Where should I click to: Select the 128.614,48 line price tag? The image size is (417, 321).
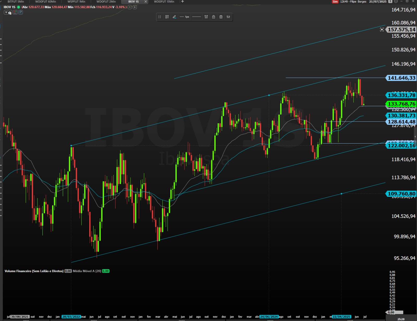click(x=401, y=122)
